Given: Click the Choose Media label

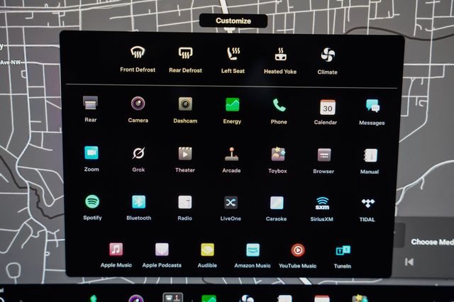Looking at the screenshot, I should pyautogui.click(x=432, y=242).
